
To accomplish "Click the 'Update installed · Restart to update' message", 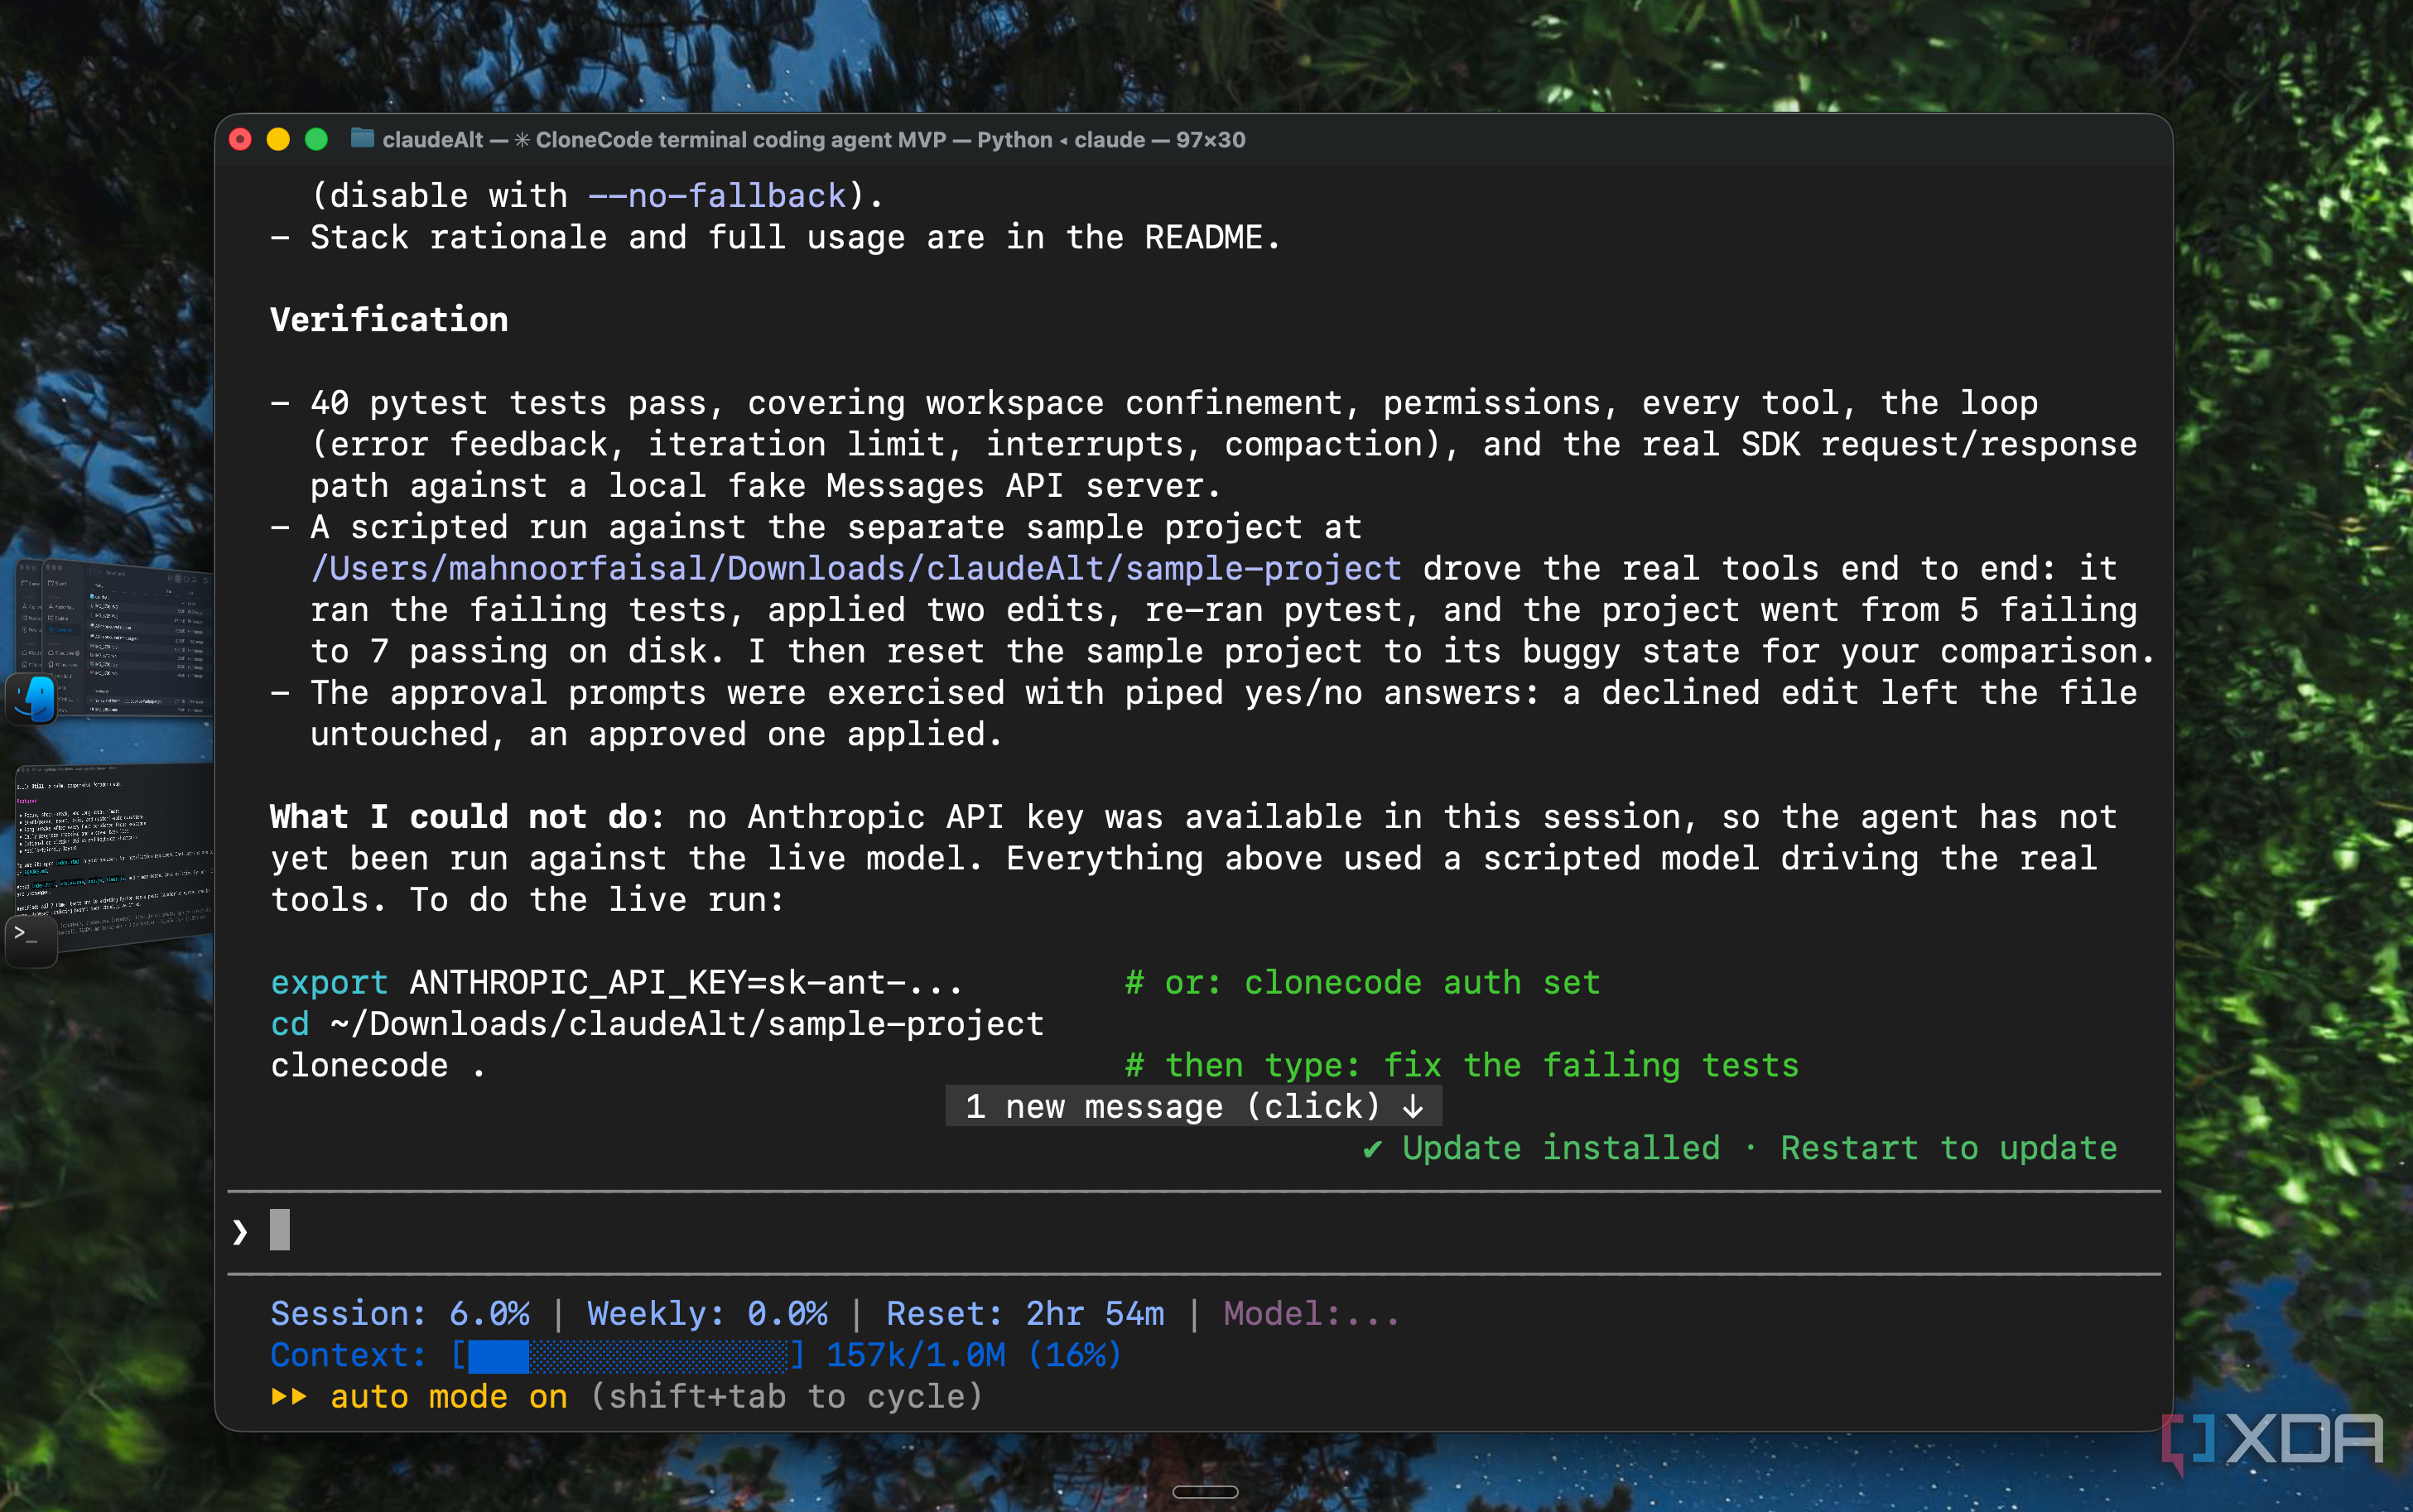I will [x=1740, y=1148].
